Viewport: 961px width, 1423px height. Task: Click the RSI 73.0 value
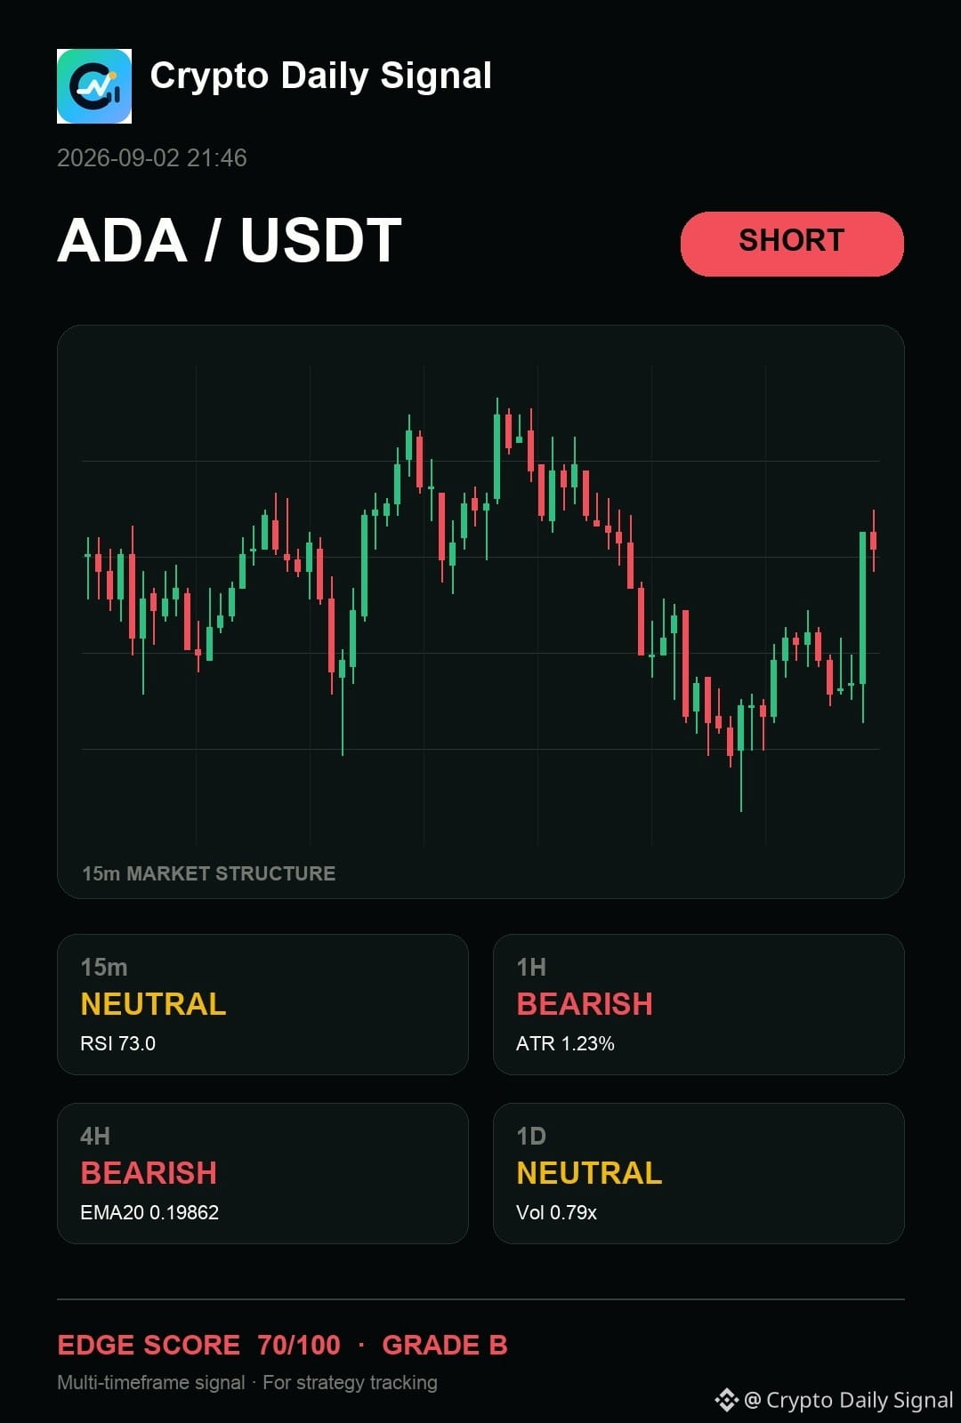(x=117, y=1043)
